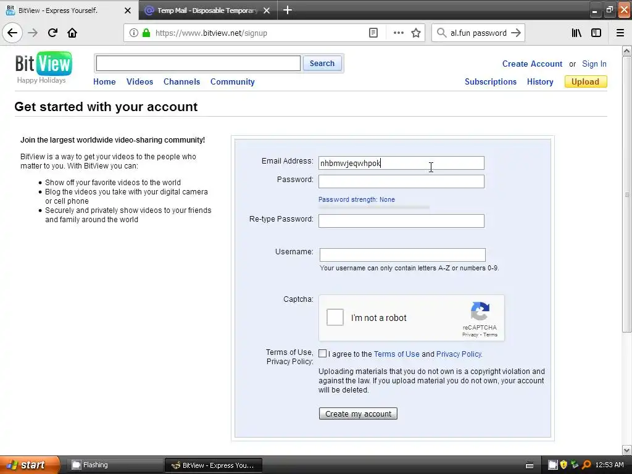This screenshot has width=632, height=474.
Task: Click the search bar magnifier icon
Action: (x=441, y=33)
